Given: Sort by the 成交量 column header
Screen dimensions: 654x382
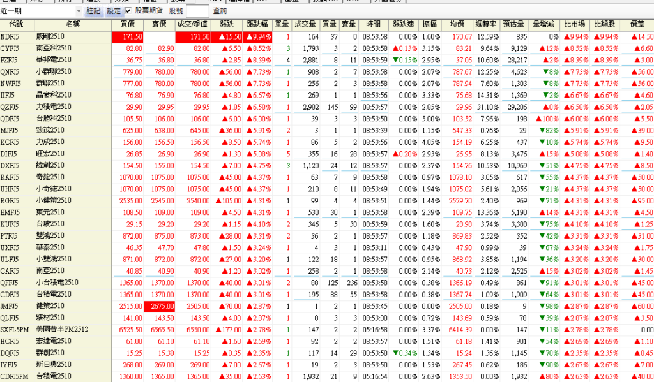Looking at the screenshot, I should 306,24.
